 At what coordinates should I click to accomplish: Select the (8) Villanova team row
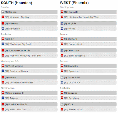(29, 23)
